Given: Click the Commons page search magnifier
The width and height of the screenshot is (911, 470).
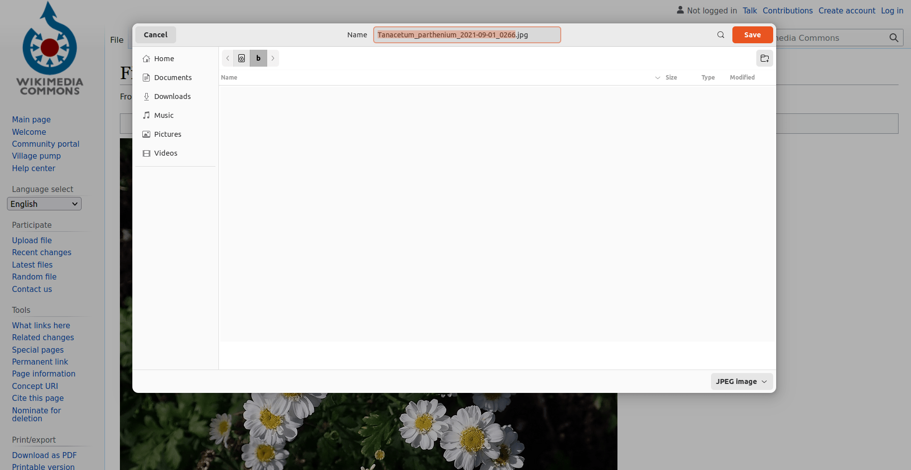Looking at the screenshot, I should (894, 38).
